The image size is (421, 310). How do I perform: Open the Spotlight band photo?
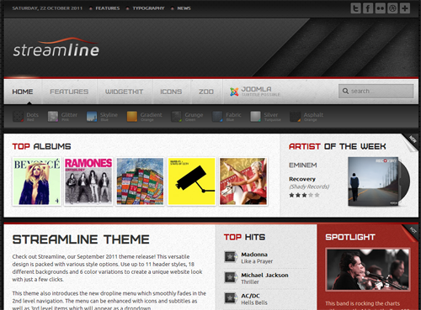tap(368, 270)
